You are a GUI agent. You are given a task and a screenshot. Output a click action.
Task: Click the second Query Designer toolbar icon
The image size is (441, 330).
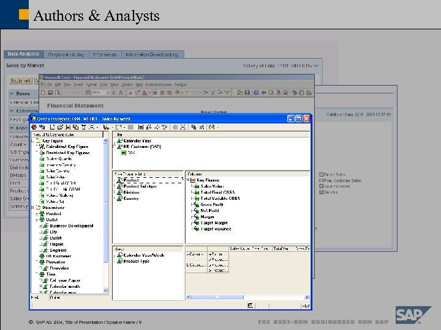tap(42, 127)
